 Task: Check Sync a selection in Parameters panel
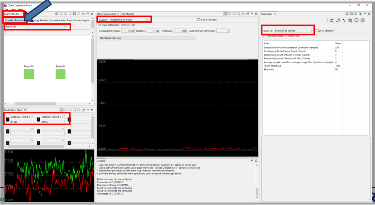(316, 31)
